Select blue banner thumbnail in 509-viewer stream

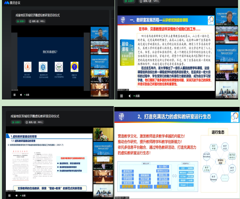227,53
